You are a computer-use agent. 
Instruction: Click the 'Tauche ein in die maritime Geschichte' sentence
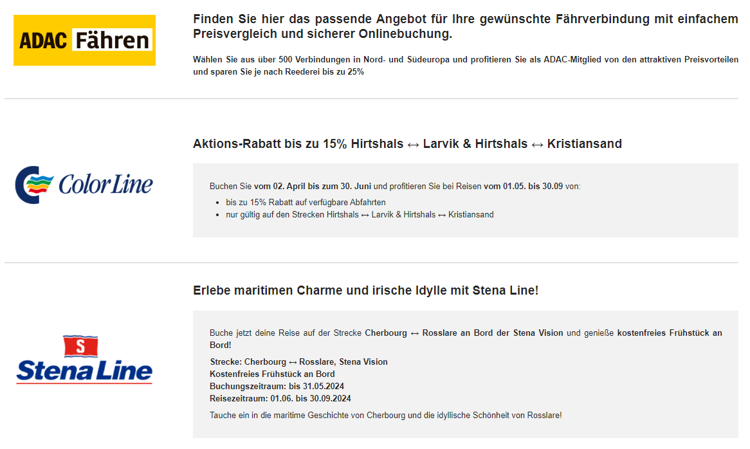pos(385,416)
